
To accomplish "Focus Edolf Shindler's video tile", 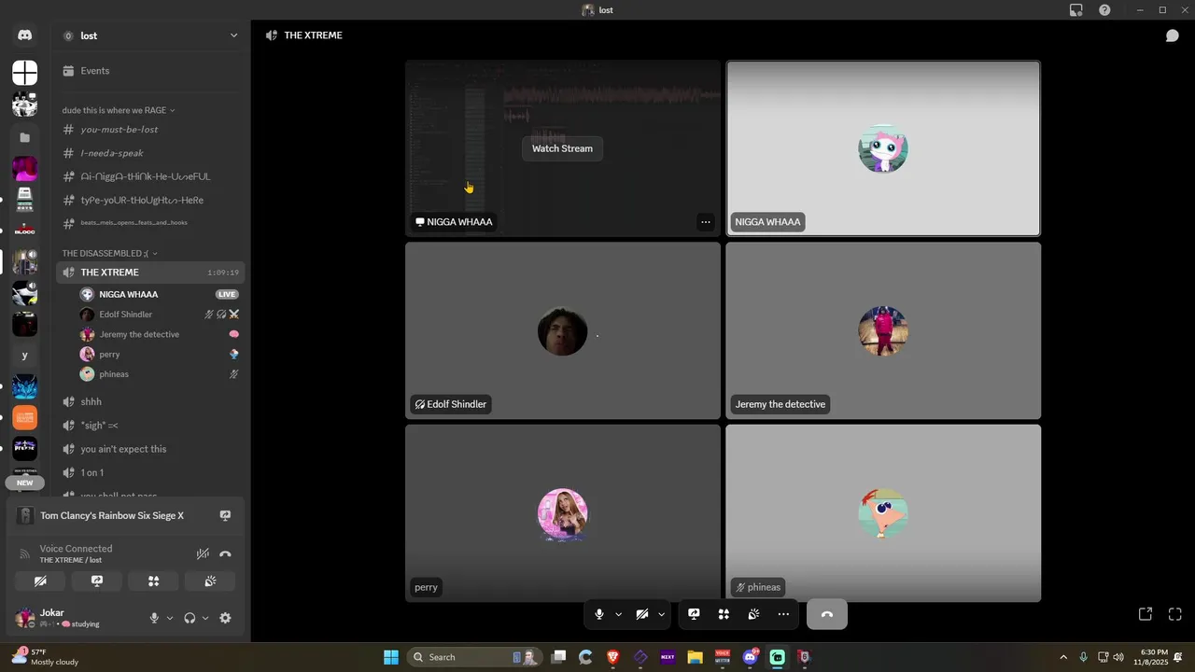I will pos(563,330).
